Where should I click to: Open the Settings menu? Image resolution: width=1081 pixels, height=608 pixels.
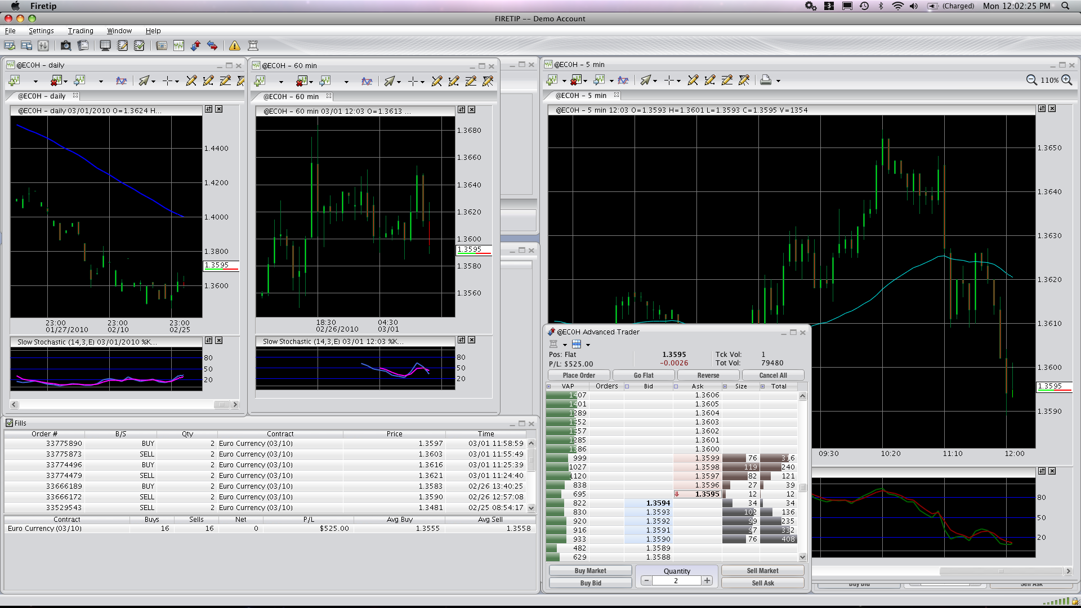click(41, 31)
